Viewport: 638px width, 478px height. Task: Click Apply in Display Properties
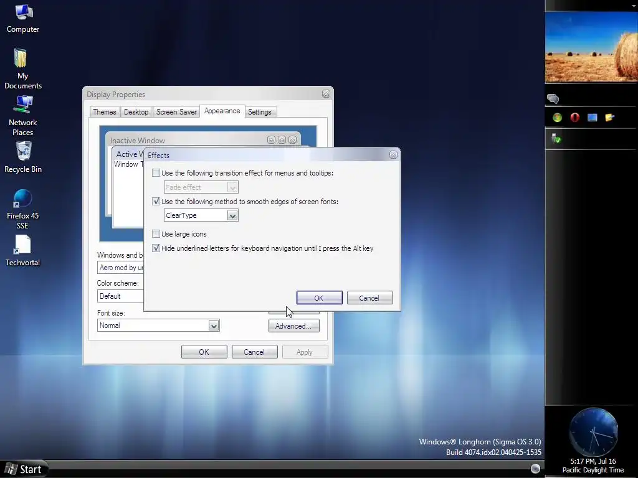click(305, 352)
